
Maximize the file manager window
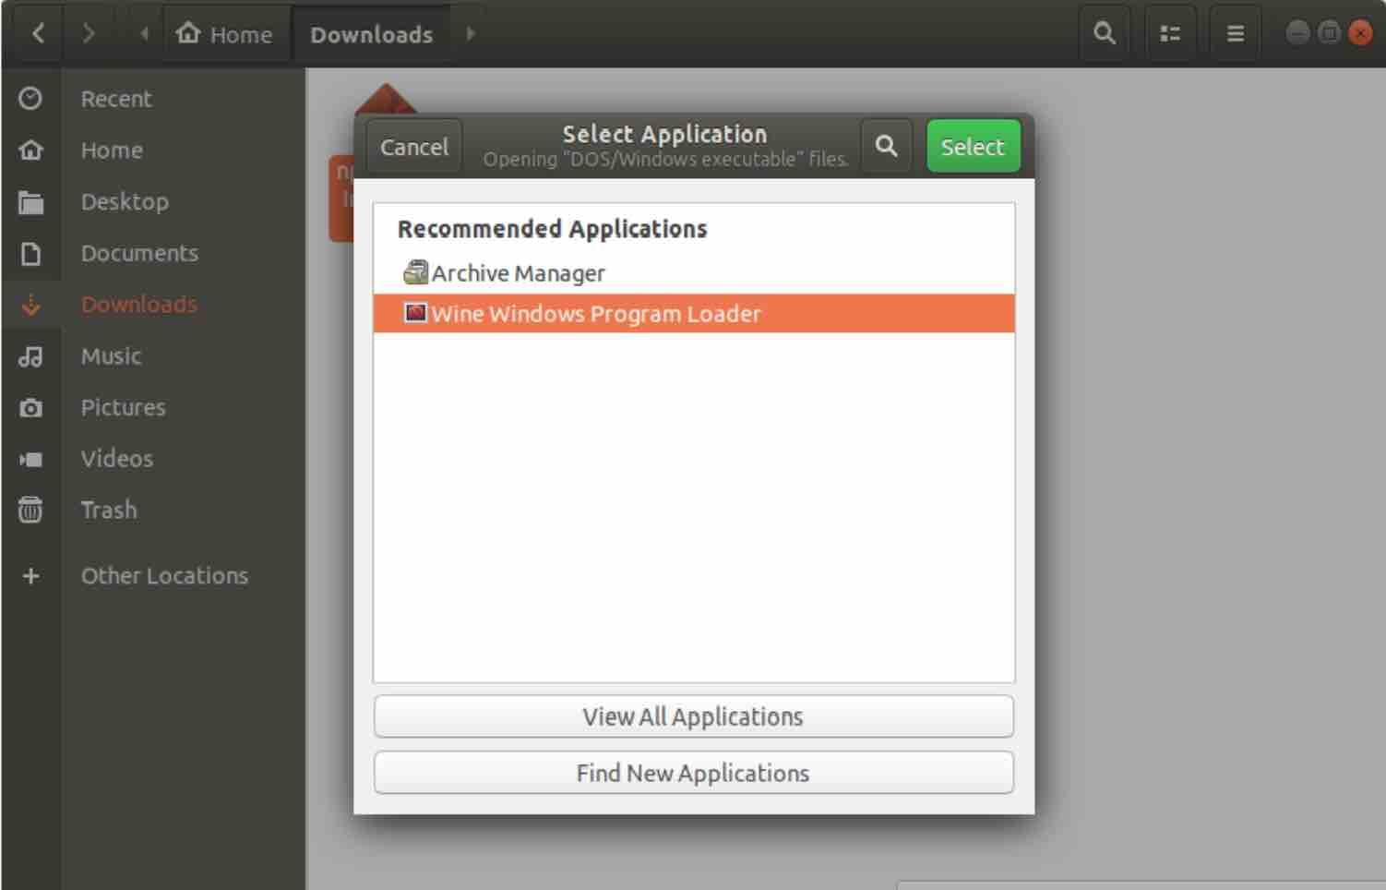click(1329, 33)
